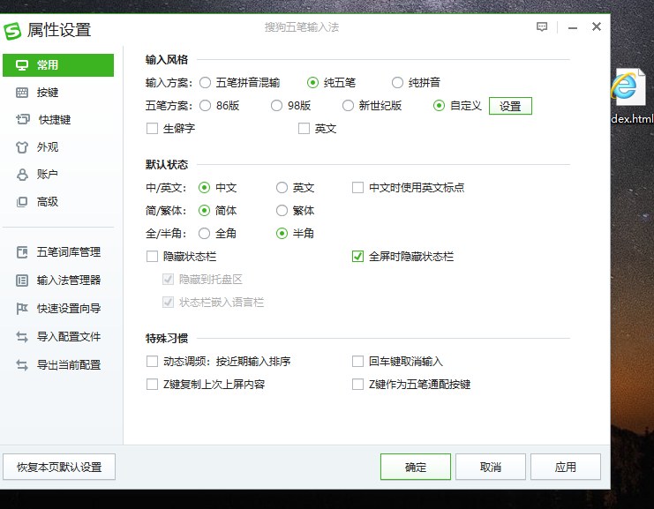Choose the 新世纪版 Wubi scheme
Viewport: 654px width, 509px height.
(349, 106)
